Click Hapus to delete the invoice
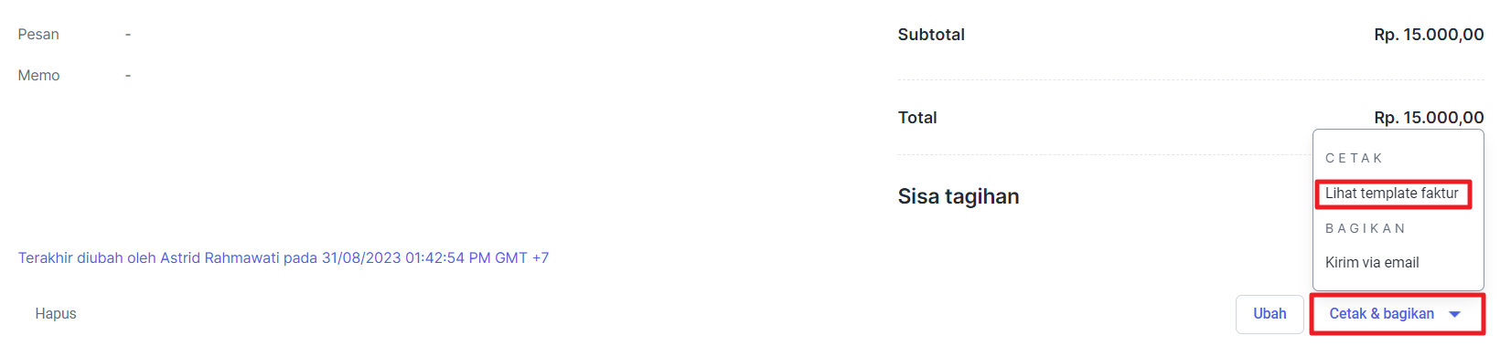The height and width of the screenshot is (346, 1500). click(56, 314)
